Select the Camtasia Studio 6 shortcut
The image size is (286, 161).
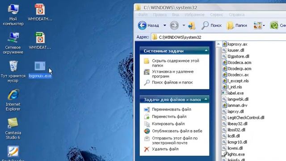13,128
